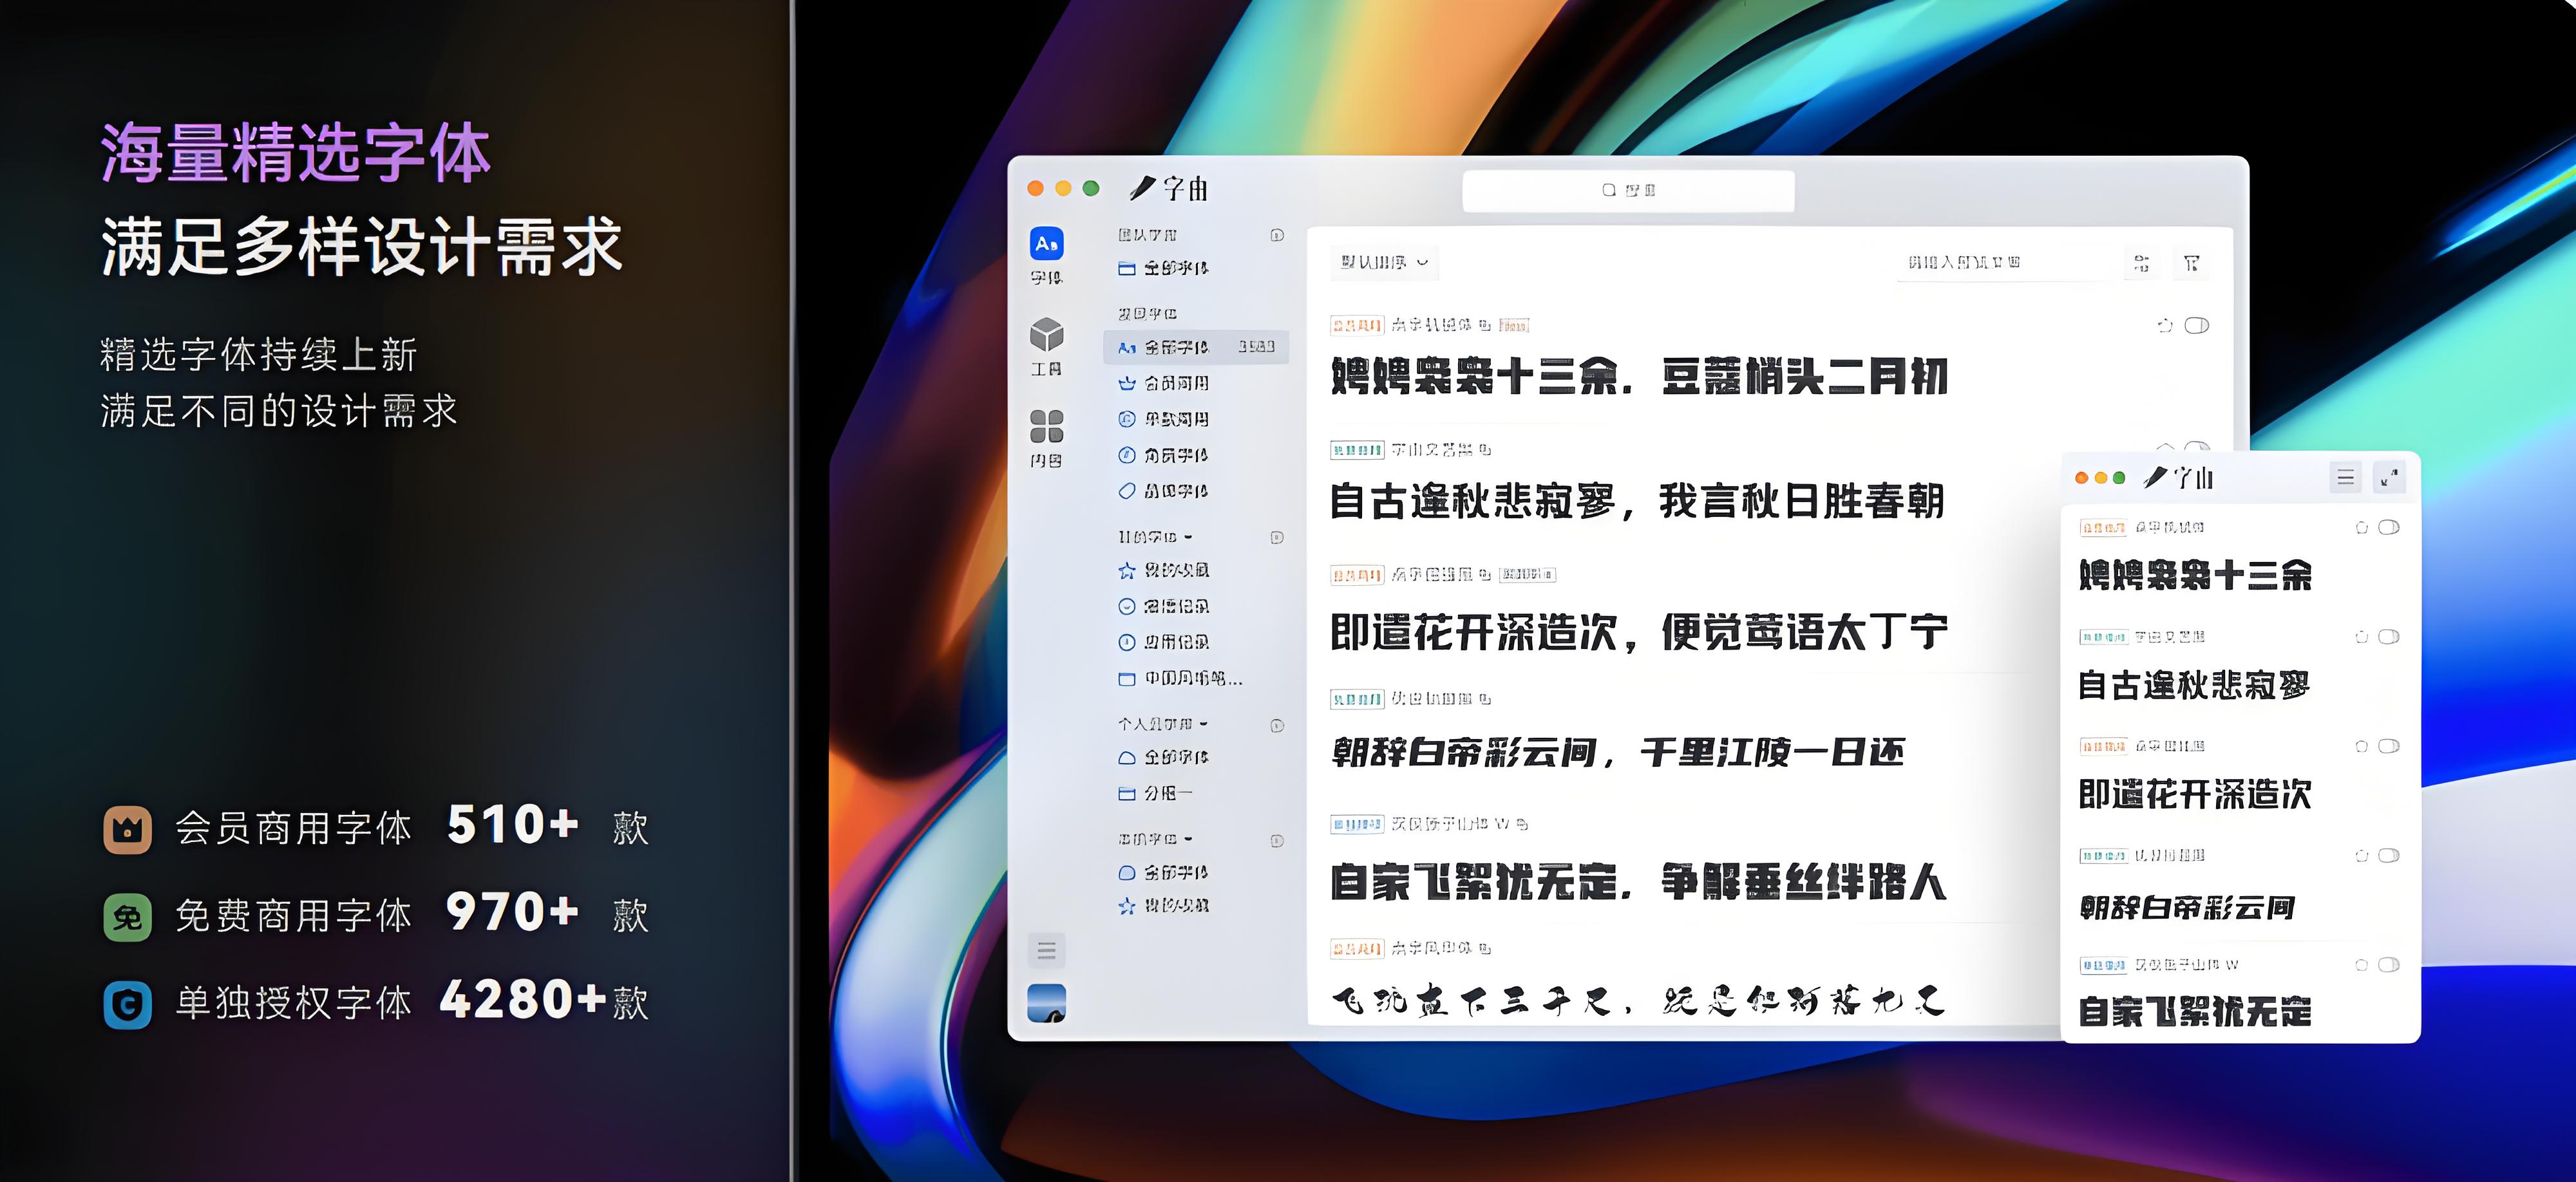The width and height of the screenshot is (2576, 1182).
Task: Toggle switch on mini window 自家飞絮犹无定 row
Action: pyautogui.click(x=2388, y=965)
